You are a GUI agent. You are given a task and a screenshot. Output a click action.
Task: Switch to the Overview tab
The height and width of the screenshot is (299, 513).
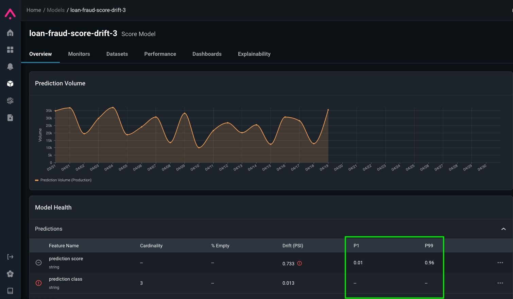[x=40, y=54]
